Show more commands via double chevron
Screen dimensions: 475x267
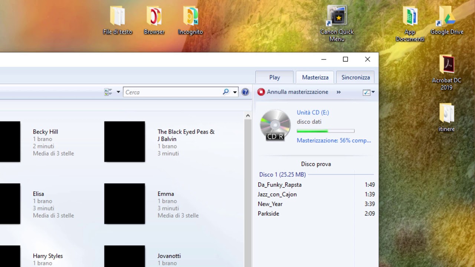tap(338, 92)
